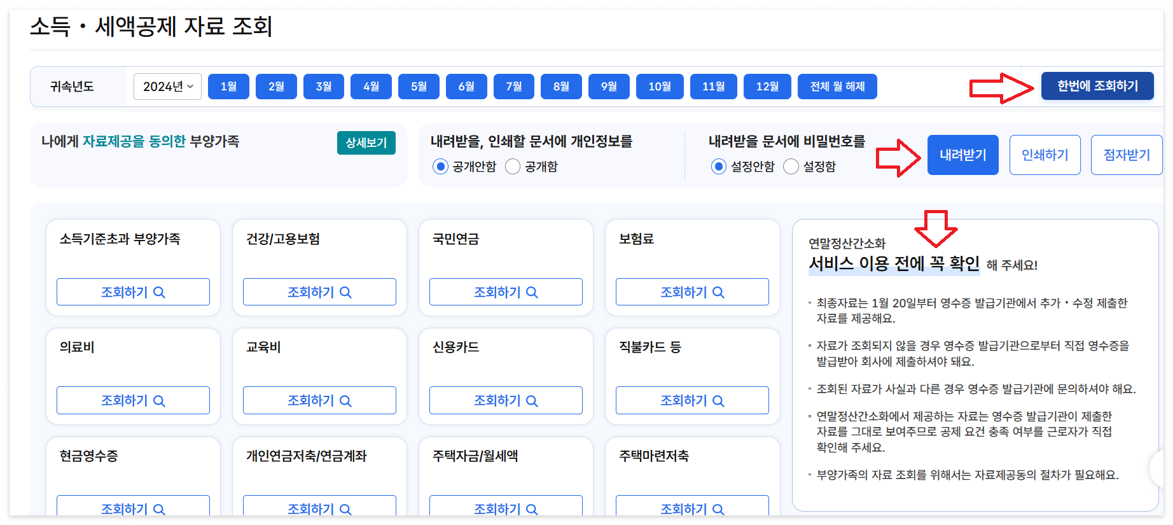Click the 서비스 이용 전에 꼭 확인 heading
Image resolution: width=1173 pixels, height=525 pixels.
click(x=894, y=263)
